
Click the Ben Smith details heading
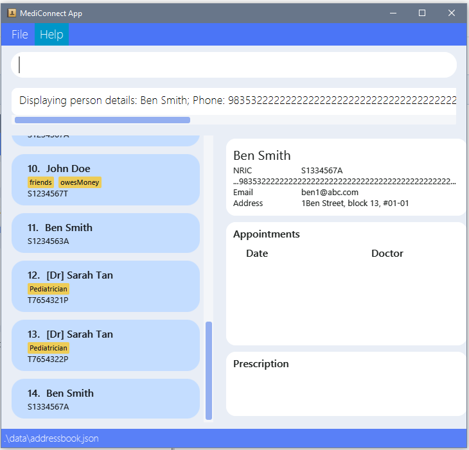[x=261, y=156]
